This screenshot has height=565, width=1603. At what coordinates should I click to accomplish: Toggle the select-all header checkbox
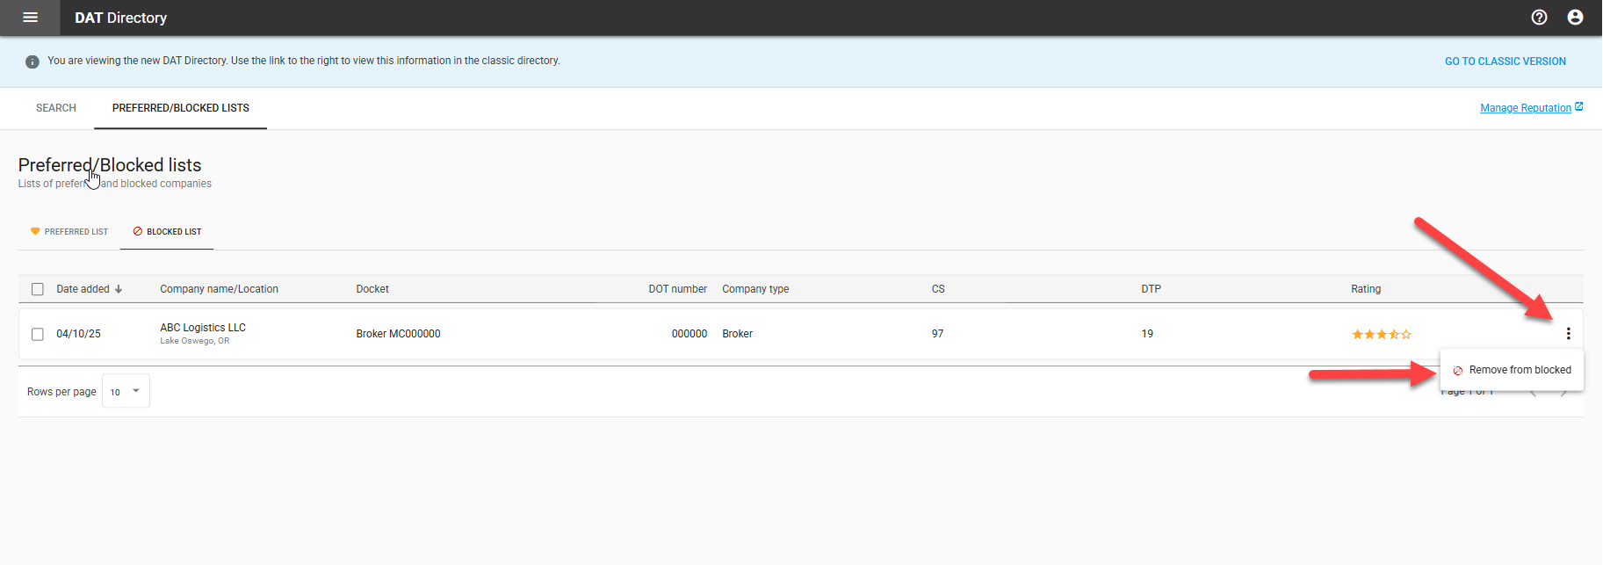coord(38,289)
